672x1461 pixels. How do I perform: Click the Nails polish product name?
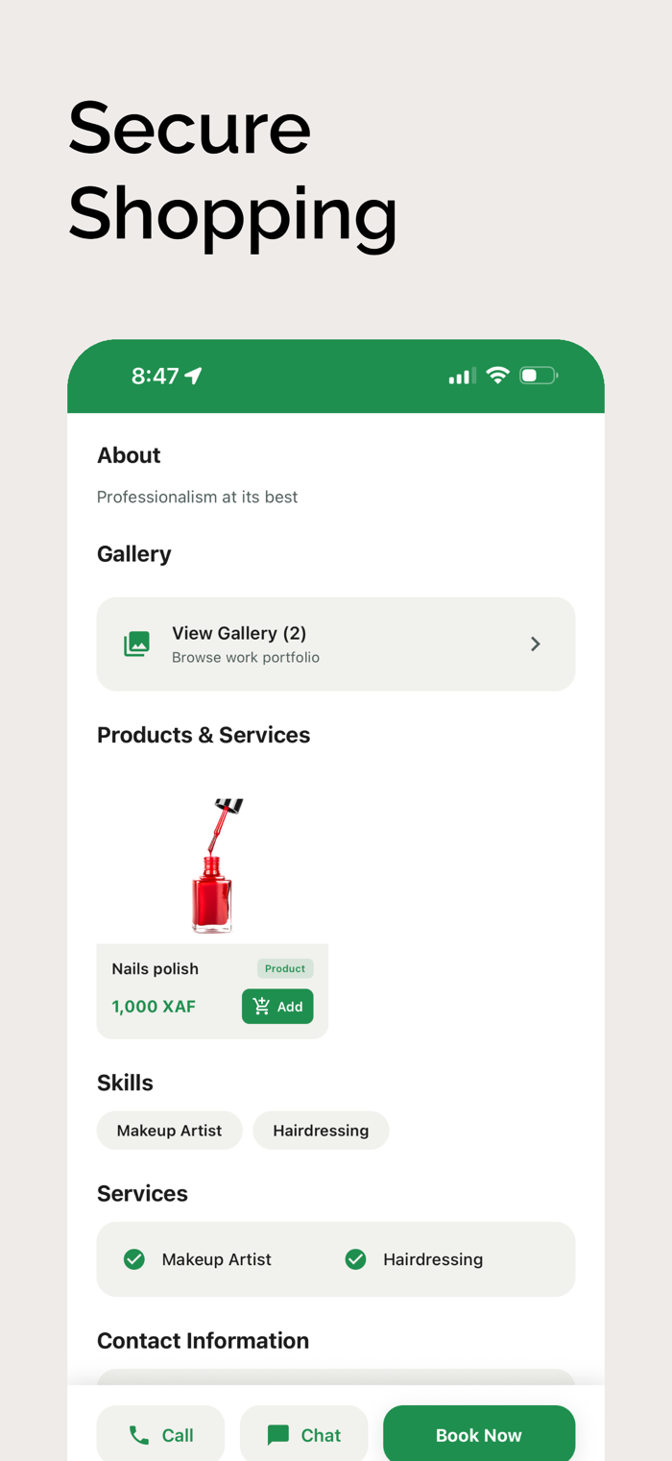tap(155, 968)
